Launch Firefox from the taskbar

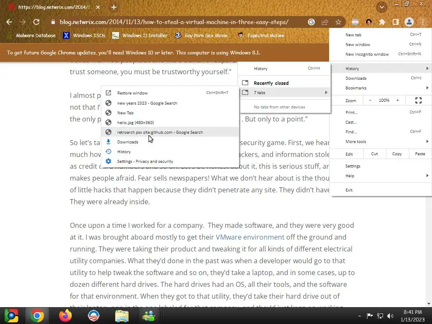click(x=65, y=316)
